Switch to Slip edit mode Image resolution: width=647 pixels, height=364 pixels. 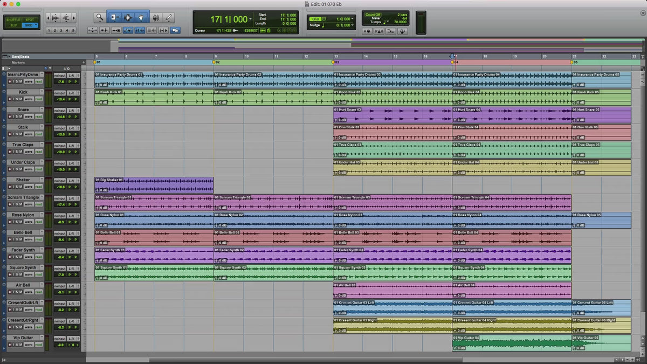pos(14,25)
